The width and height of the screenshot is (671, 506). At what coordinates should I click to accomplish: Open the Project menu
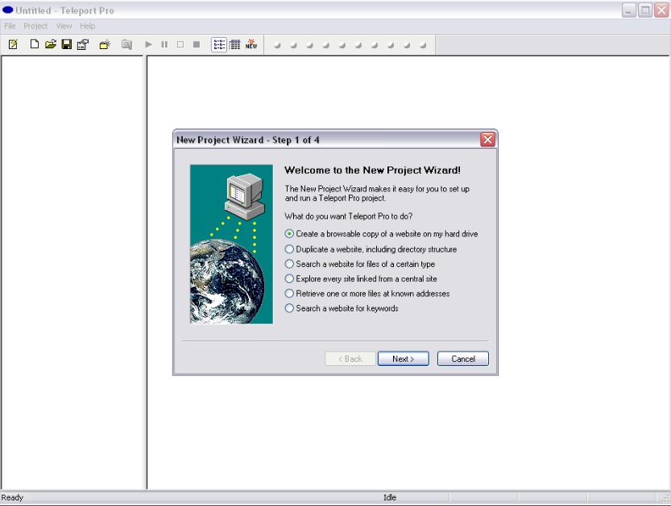point(35,26)
